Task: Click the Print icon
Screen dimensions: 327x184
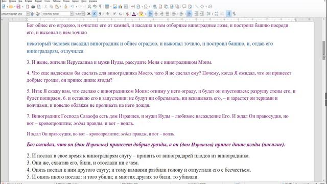Action: click(33, 7)
